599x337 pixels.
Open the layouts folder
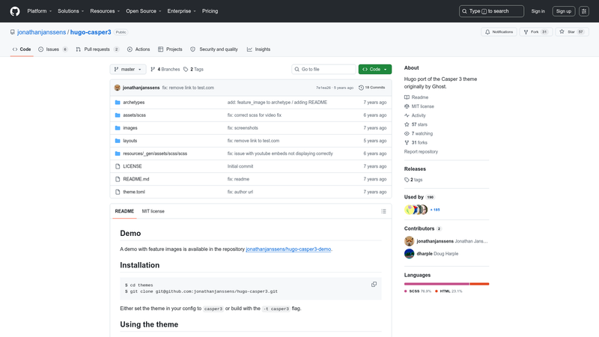(x=130, y=141)
